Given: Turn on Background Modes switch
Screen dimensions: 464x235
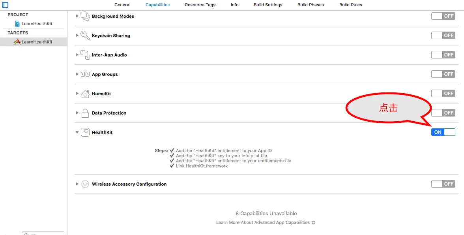Looking at the screenshot, I should (x=443, y=16).
